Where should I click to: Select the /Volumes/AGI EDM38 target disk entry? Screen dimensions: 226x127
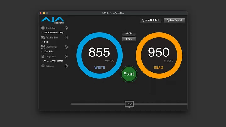[x=53, y=61]
